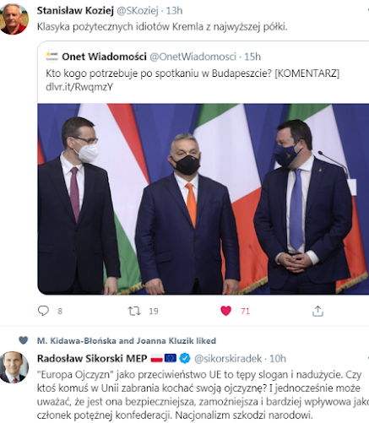
Task: Click grey heart icon beside liked notice
Action: pos(24,340)
